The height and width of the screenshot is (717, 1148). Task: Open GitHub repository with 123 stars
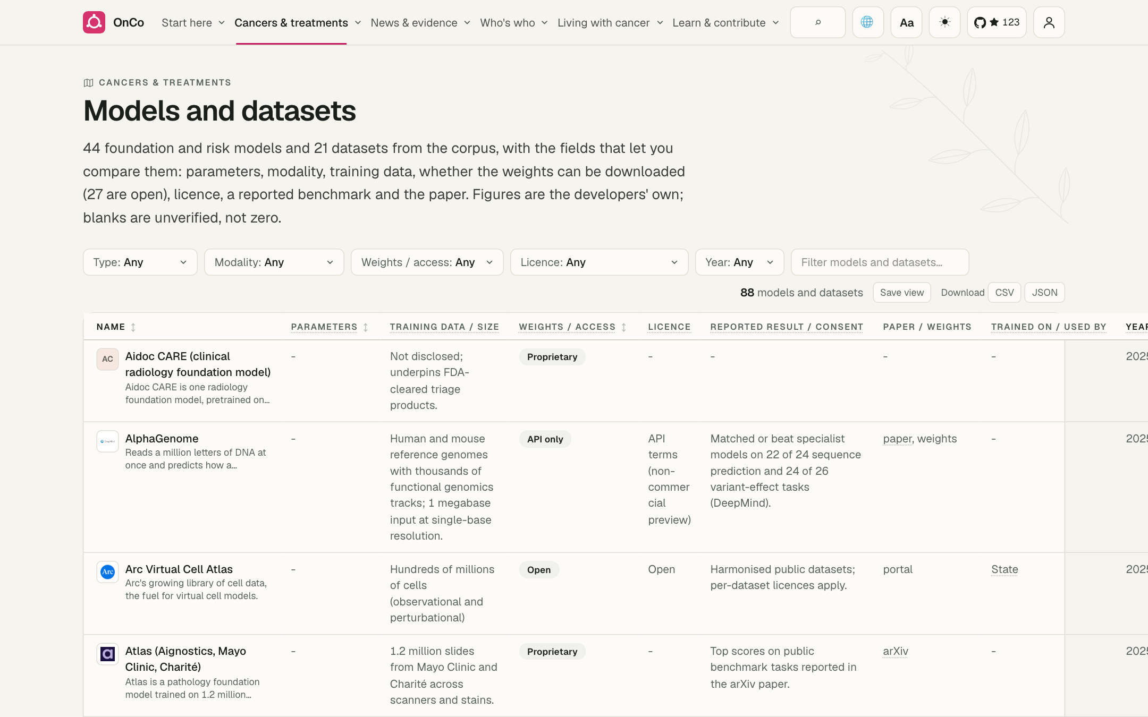997,22
